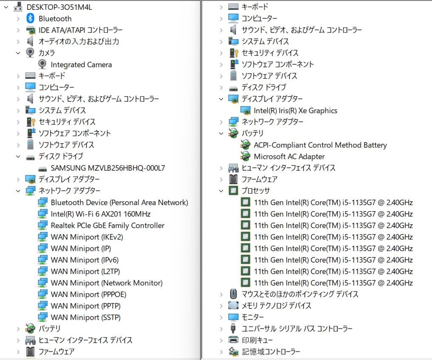
Task: Click the SAMSUNG MZVLB256HBHQ disk drive icon
Action: [x=42, y=169]
